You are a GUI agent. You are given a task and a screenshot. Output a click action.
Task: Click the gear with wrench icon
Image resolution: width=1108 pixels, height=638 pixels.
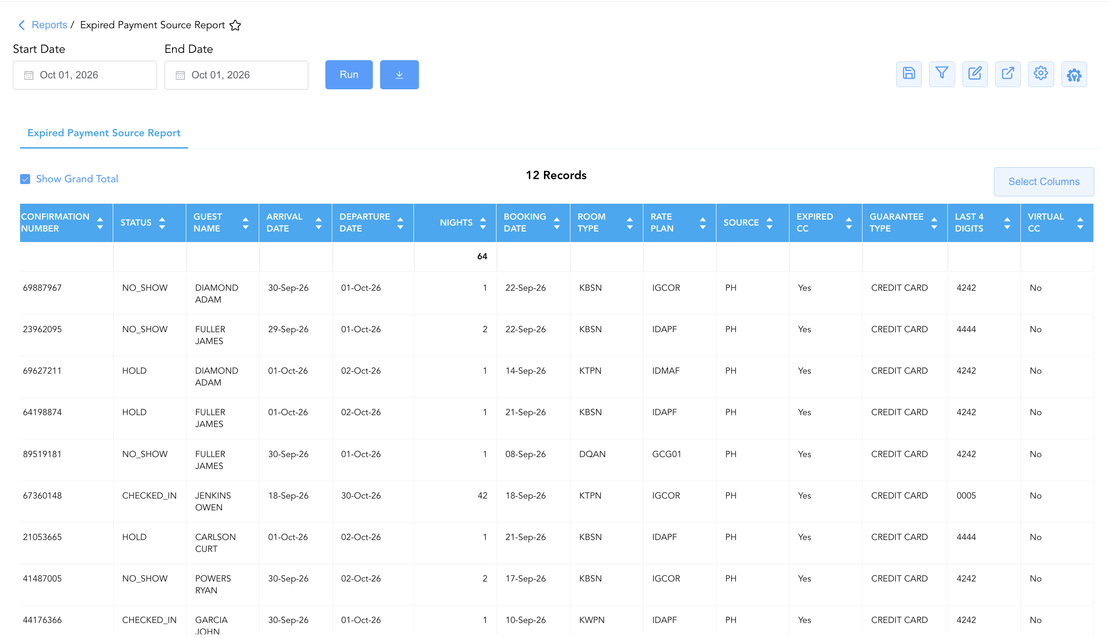pos(1074,74)
